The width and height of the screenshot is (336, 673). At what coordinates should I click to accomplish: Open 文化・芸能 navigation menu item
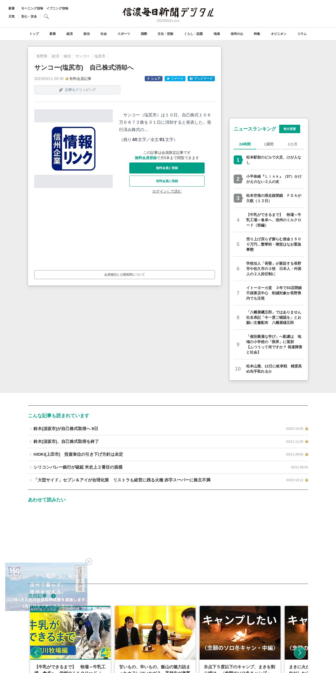(165, 34)
